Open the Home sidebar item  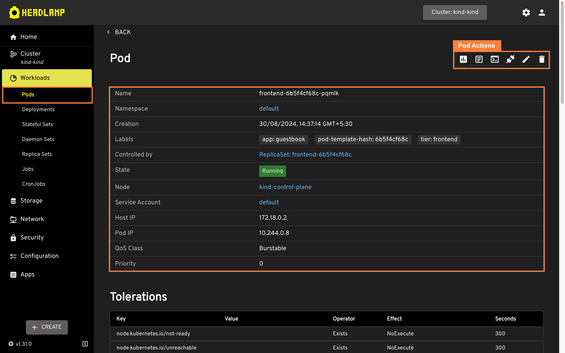[47, 37]
